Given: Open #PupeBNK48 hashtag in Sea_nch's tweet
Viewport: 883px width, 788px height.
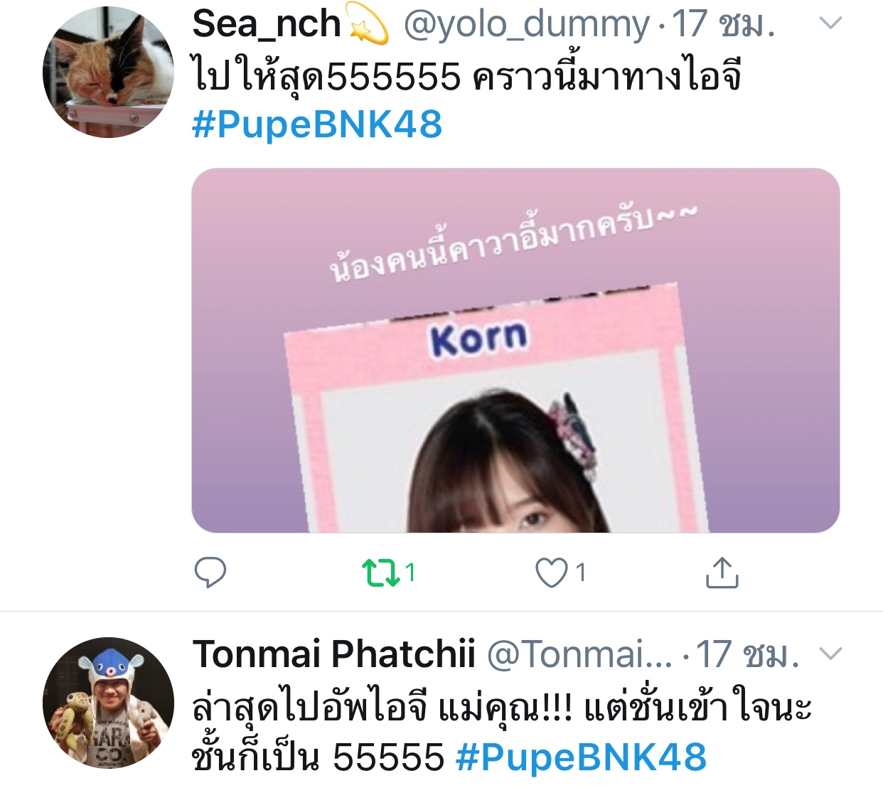Looking at the screenshot, I should point(317,124).
